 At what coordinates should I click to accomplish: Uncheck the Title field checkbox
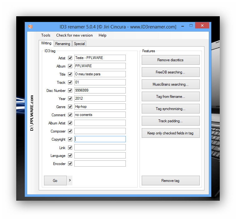tap(70, 74)
